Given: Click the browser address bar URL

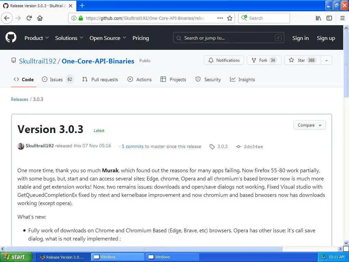Looking at the screenshot, I should pyautogui.click(x=145, y=18).
